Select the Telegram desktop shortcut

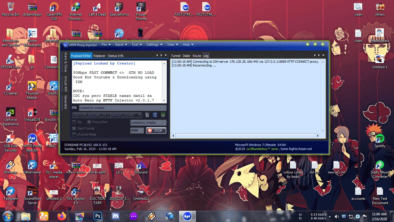11,193
